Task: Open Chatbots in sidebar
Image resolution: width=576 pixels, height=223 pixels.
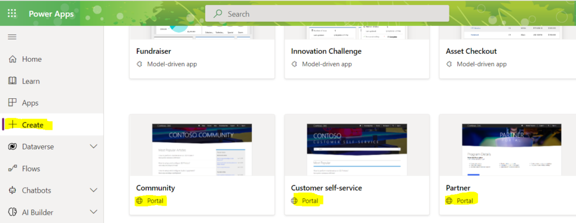Action: point(37,190)
